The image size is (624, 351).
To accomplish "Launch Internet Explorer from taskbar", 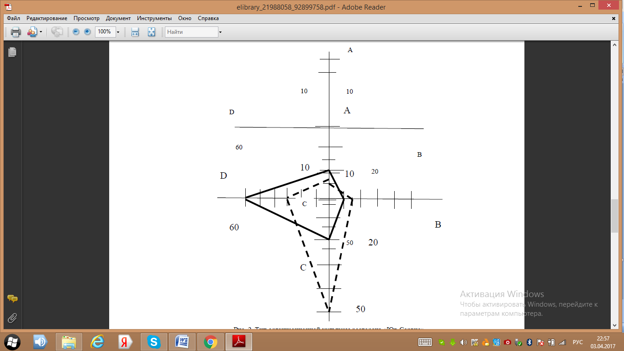I will click(97, 341).
